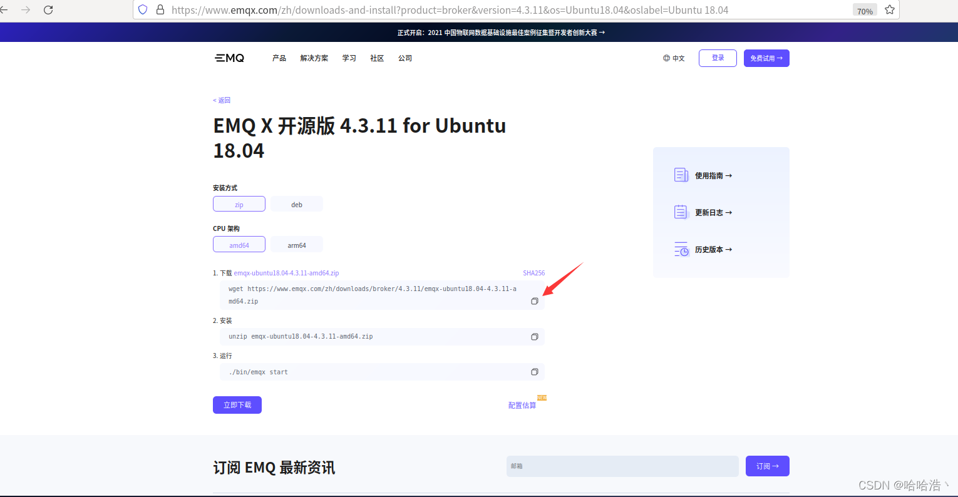Select the zip install method
This screenshot has height=497, width=958.
[x=239, y=204]
